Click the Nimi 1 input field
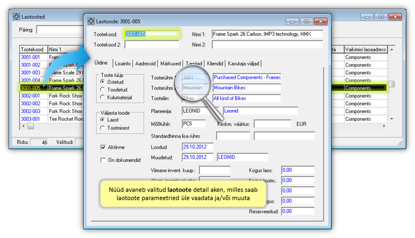Screen dimensions: 415x238 267,34
